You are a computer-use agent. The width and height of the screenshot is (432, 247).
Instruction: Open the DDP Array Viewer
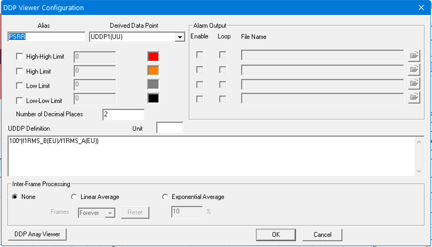(37, 234)
